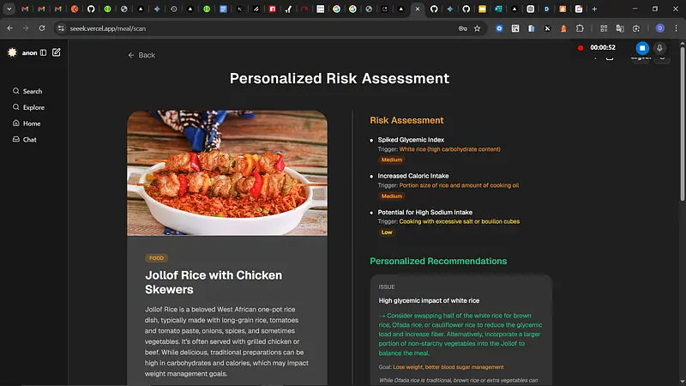686x386 pixels.
Task: Mute the recording microphone icon
Action: click(660, 47)
